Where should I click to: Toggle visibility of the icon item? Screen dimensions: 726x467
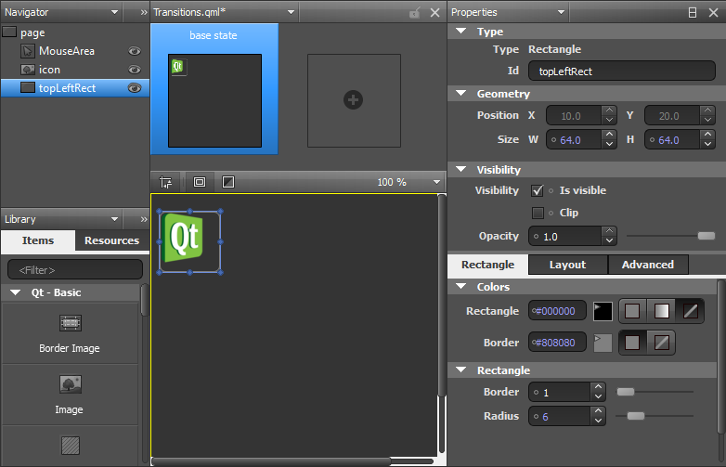[x=134, y=70]
